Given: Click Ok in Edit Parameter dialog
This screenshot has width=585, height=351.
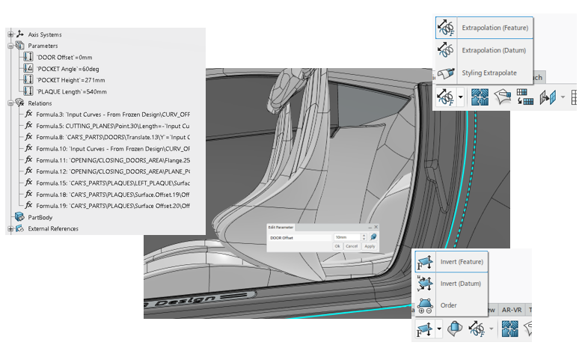Looking at the screenshot, I should pyautogui.click(x=337, y=245).
